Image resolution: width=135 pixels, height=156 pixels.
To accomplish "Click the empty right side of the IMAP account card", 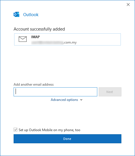I will (99, 39).
